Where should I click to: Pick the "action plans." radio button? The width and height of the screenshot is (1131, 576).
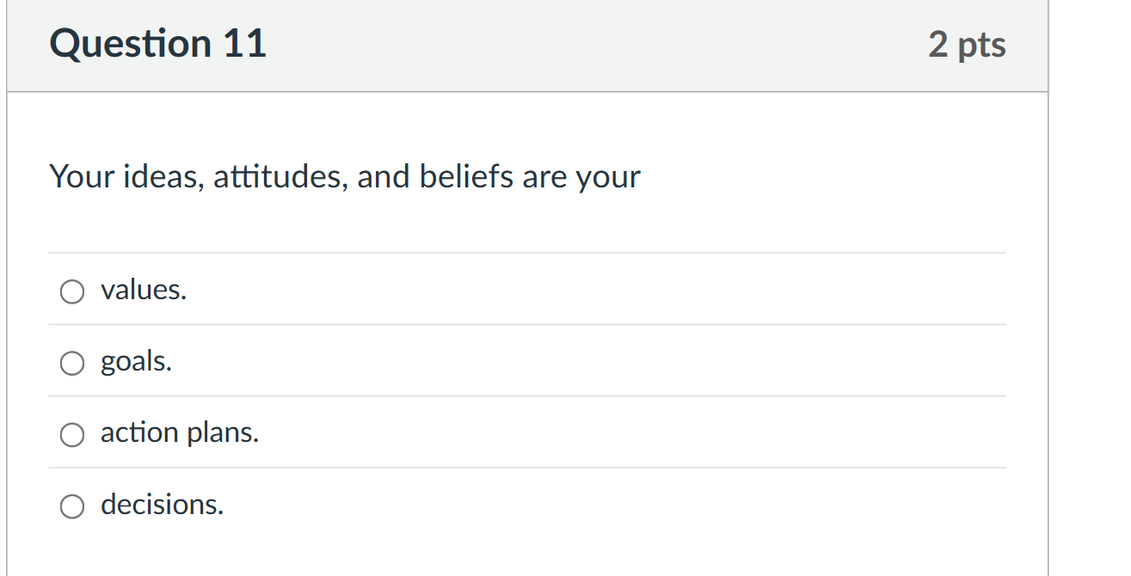click(x=72, y=436)
